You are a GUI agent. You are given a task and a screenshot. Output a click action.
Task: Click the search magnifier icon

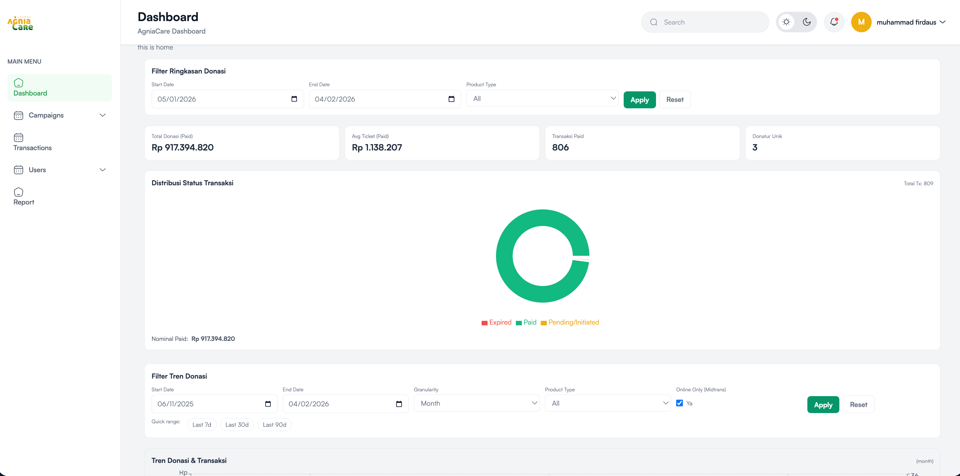[x=654, y=22]
